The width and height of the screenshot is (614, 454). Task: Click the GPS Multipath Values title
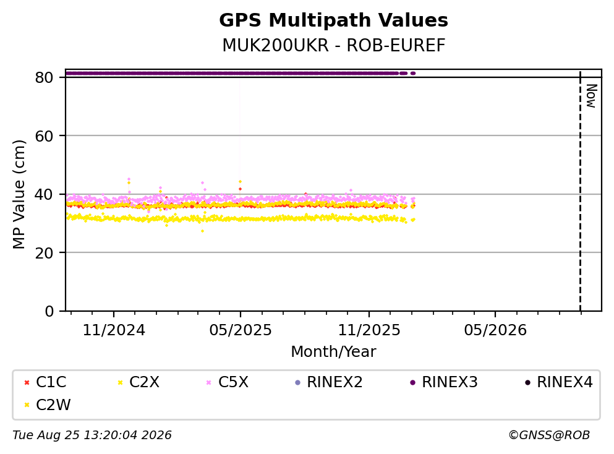coord(334,20)
